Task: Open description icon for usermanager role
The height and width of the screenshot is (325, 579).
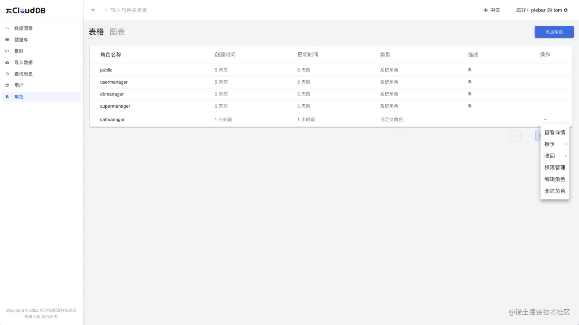Action: (469, 82)
